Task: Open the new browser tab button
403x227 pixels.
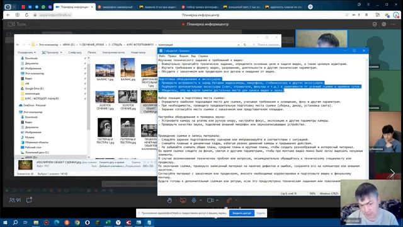Action: pos(310,7)
